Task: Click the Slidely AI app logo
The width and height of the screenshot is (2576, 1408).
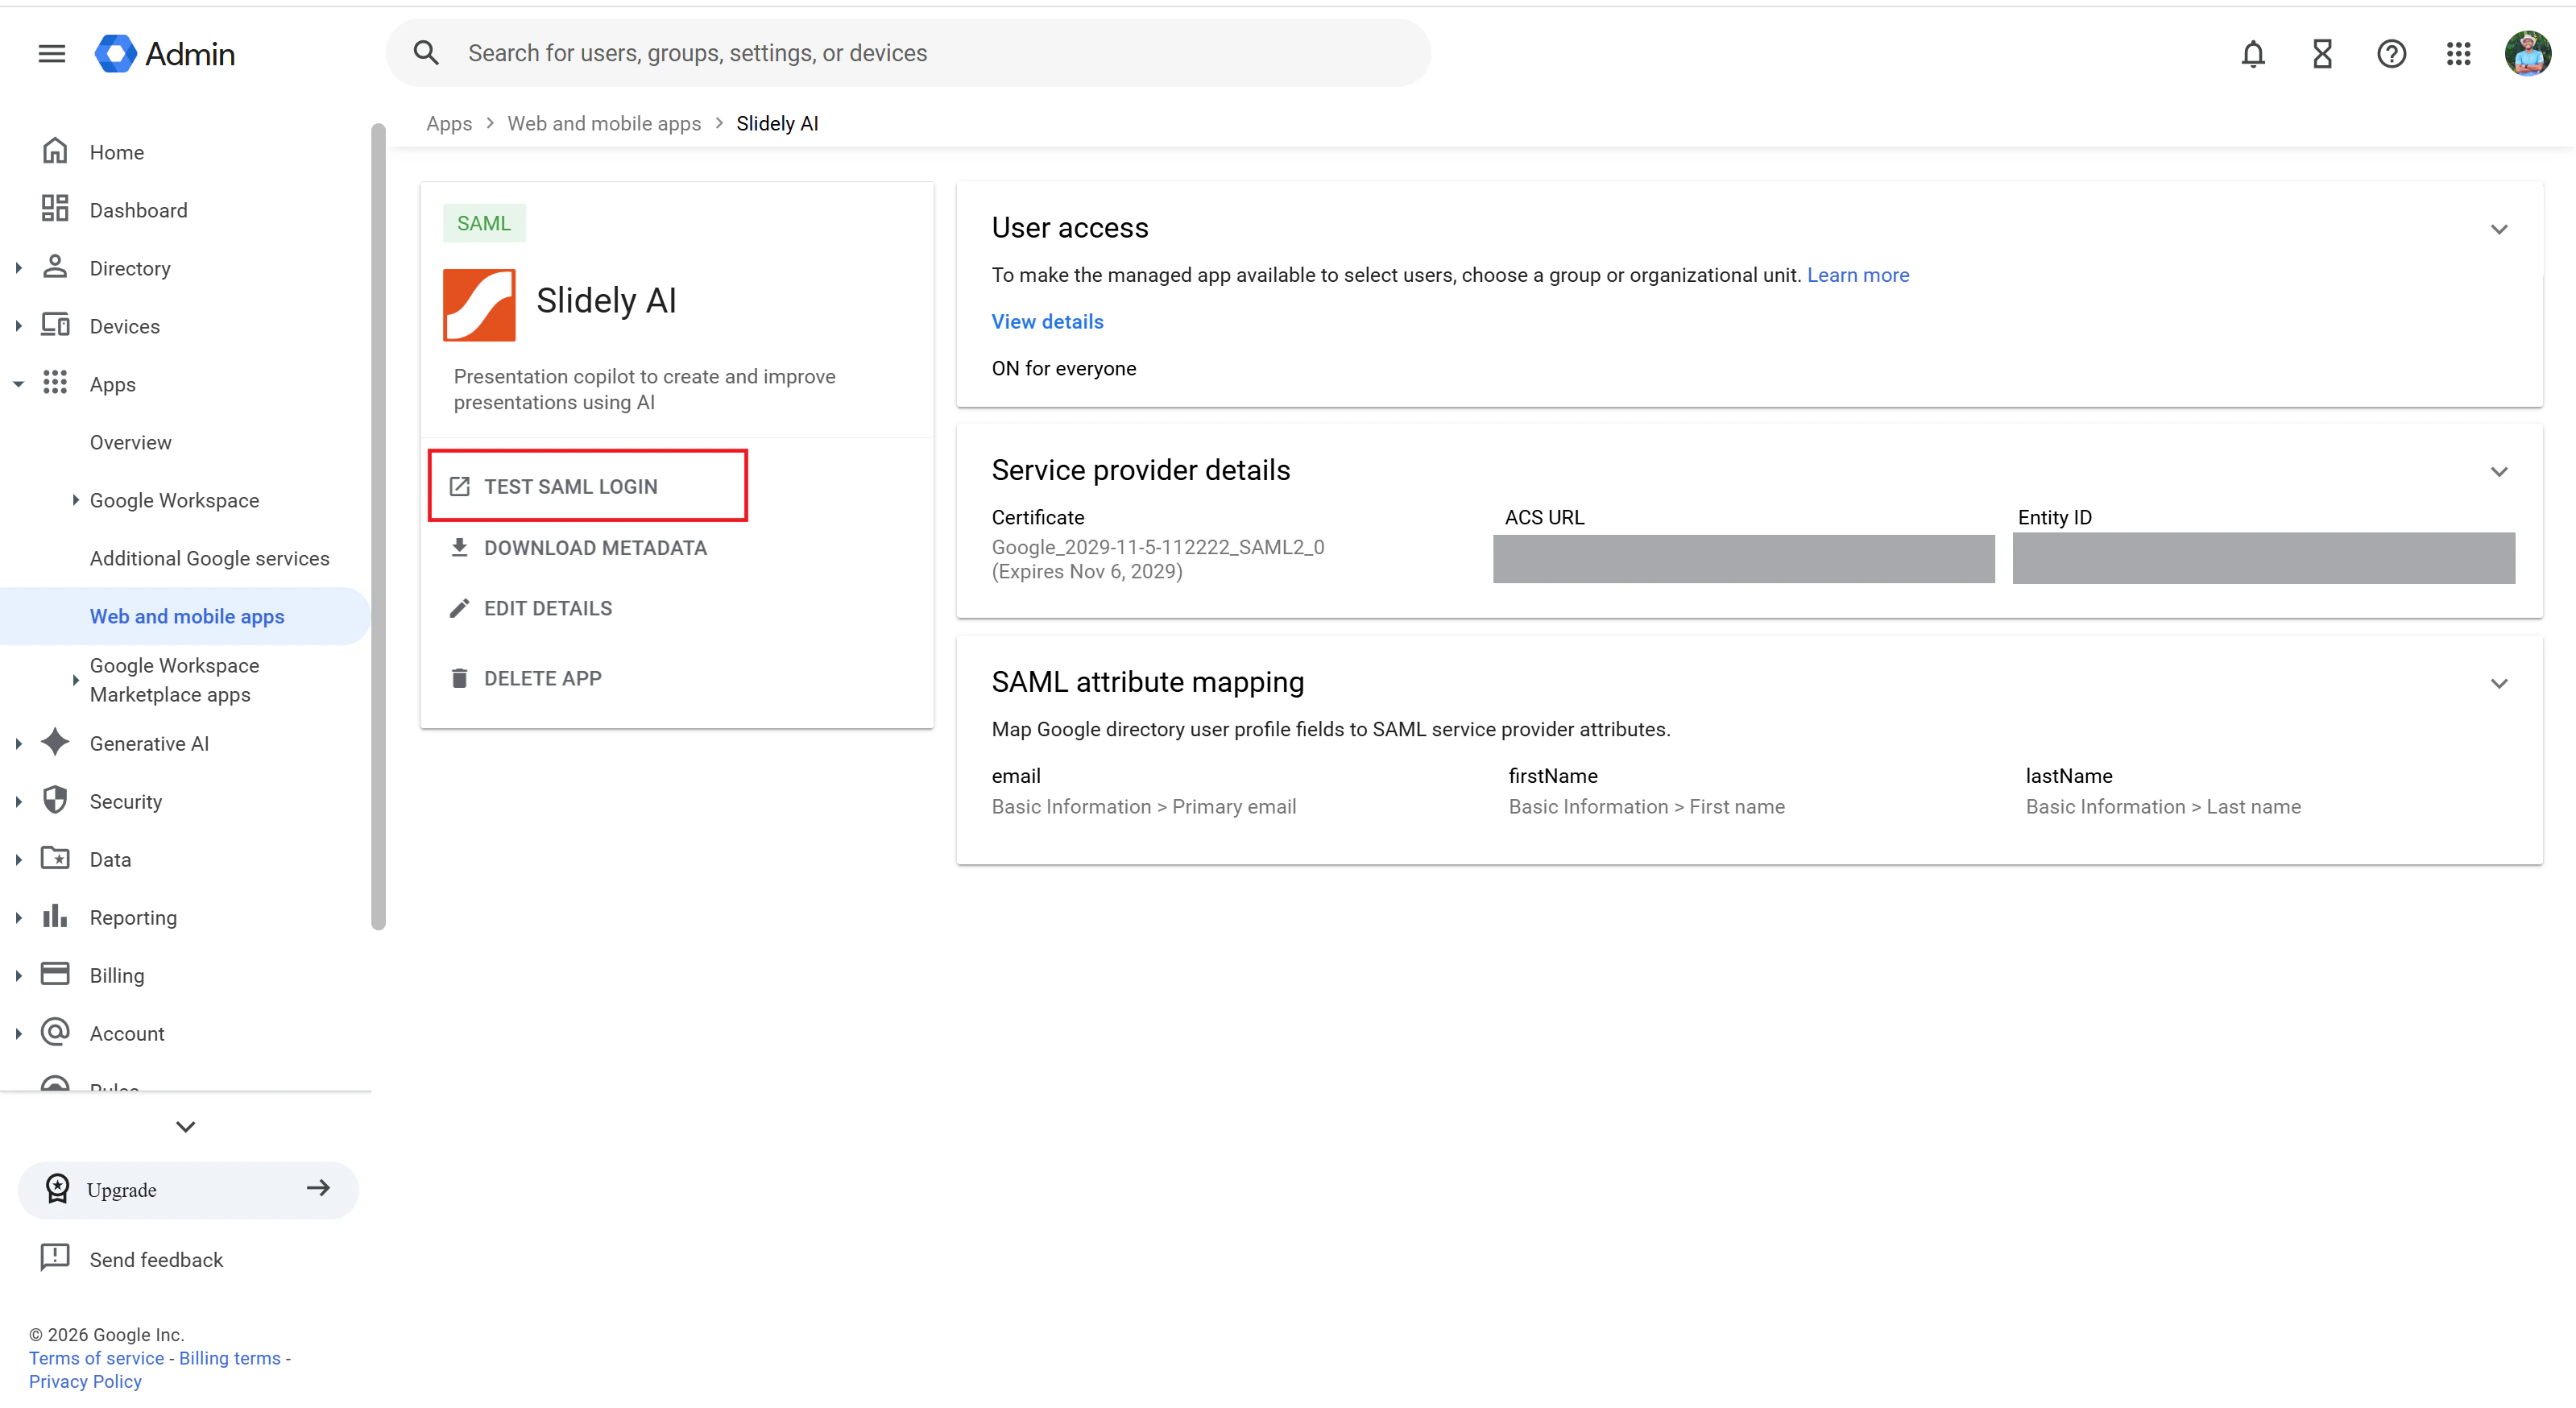Action: tap(479, 305)
